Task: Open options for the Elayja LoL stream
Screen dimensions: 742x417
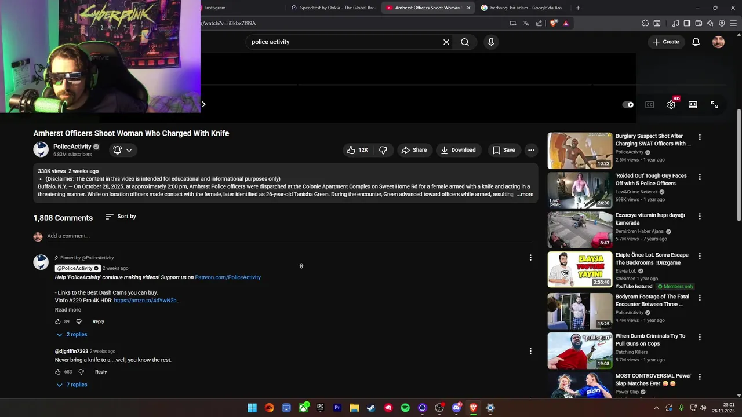Action: pyautogui.click(x=700, y=256)
